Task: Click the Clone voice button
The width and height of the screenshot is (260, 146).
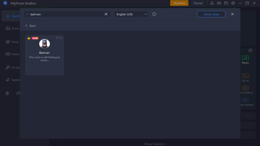Action: 211,14
